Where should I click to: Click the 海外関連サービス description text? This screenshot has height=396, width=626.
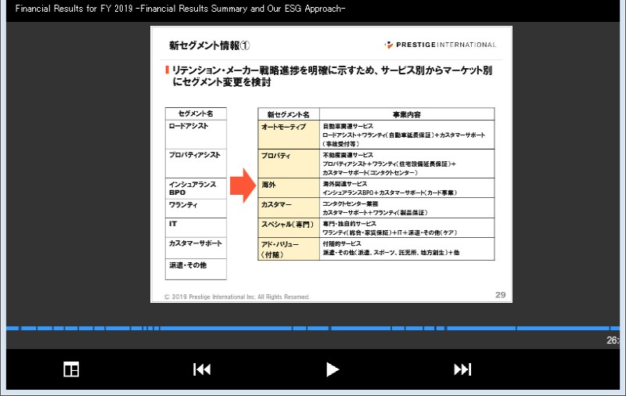tap(345, 184)
